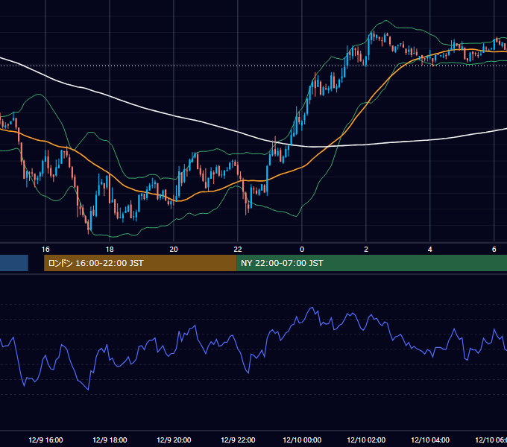The height and width of the screenshot is (447, 507).
Task: Click the 20 hour label on price chart axis
Action: 174,249
